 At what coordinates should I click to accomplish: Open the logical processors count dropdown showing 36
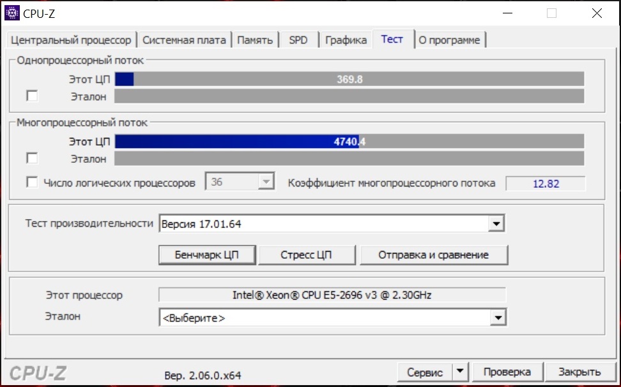click(240, 181)
